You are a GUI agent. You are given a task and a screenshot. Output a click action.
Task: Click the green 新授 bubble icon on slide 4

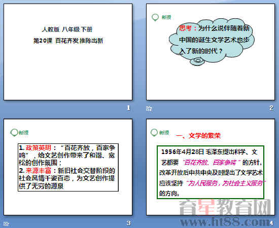click(x=154, y=133)
